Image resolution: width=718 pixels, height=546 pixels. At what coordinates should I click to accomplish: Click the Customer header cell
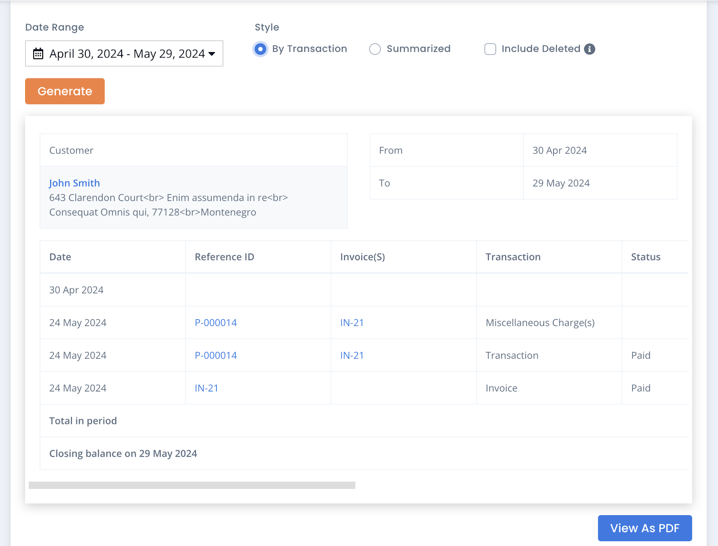(x=193, y=150)
